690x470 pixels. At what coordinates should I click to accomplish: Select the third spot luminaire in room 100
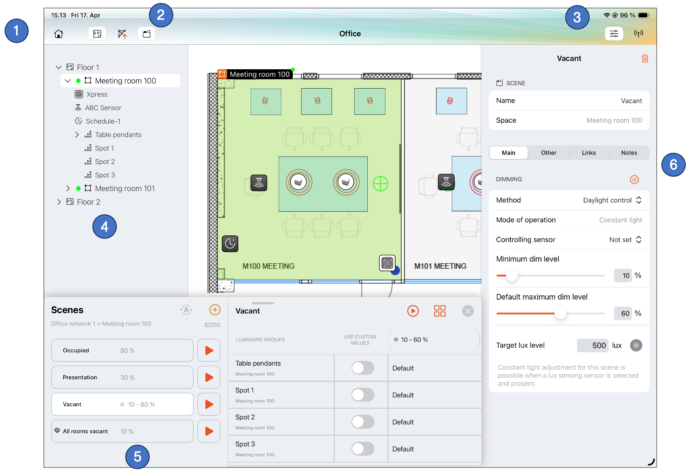tap(369, 101)
